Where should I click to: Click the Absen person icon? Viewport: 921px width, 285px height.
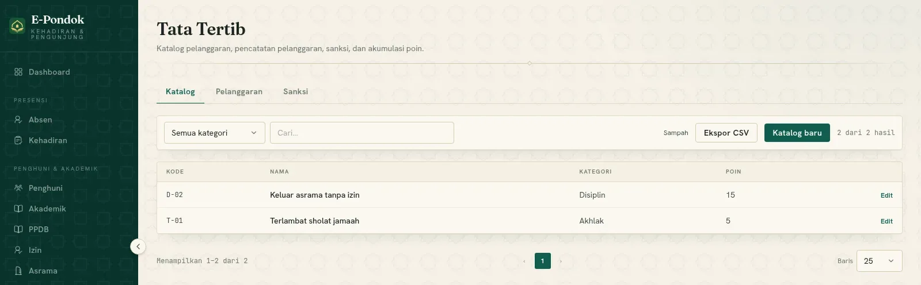point(18,120)
